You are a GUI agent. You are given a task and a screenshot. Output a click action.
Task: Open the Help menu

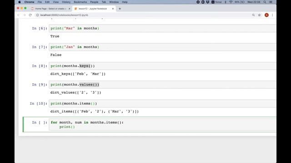[125, 2]
